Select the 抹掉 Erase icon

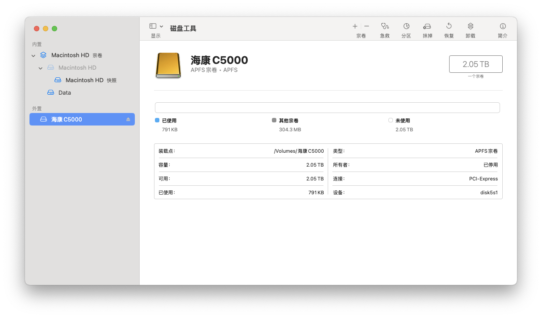(x=427, y=29)
